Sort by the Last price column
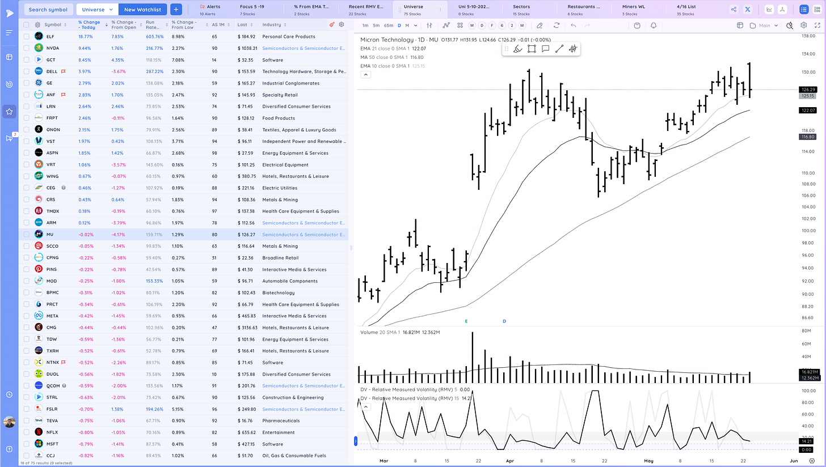This screenshot has width=826, height=467. (x=245, y=25)
